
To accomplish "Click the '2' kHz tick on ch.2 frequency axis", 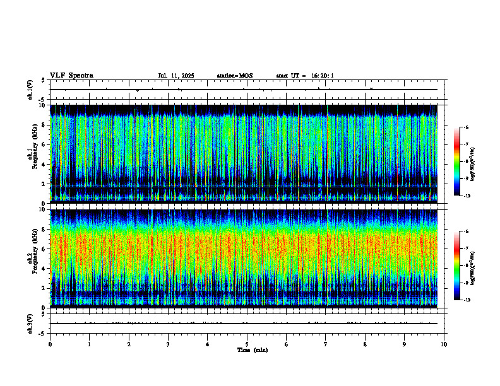I will click(x=44, y=288).
